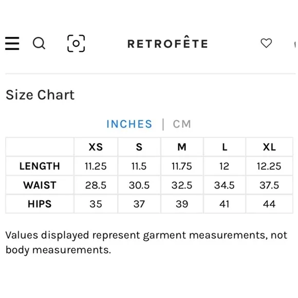Select the S column header

pyautogui.click(x=139, y=147)
